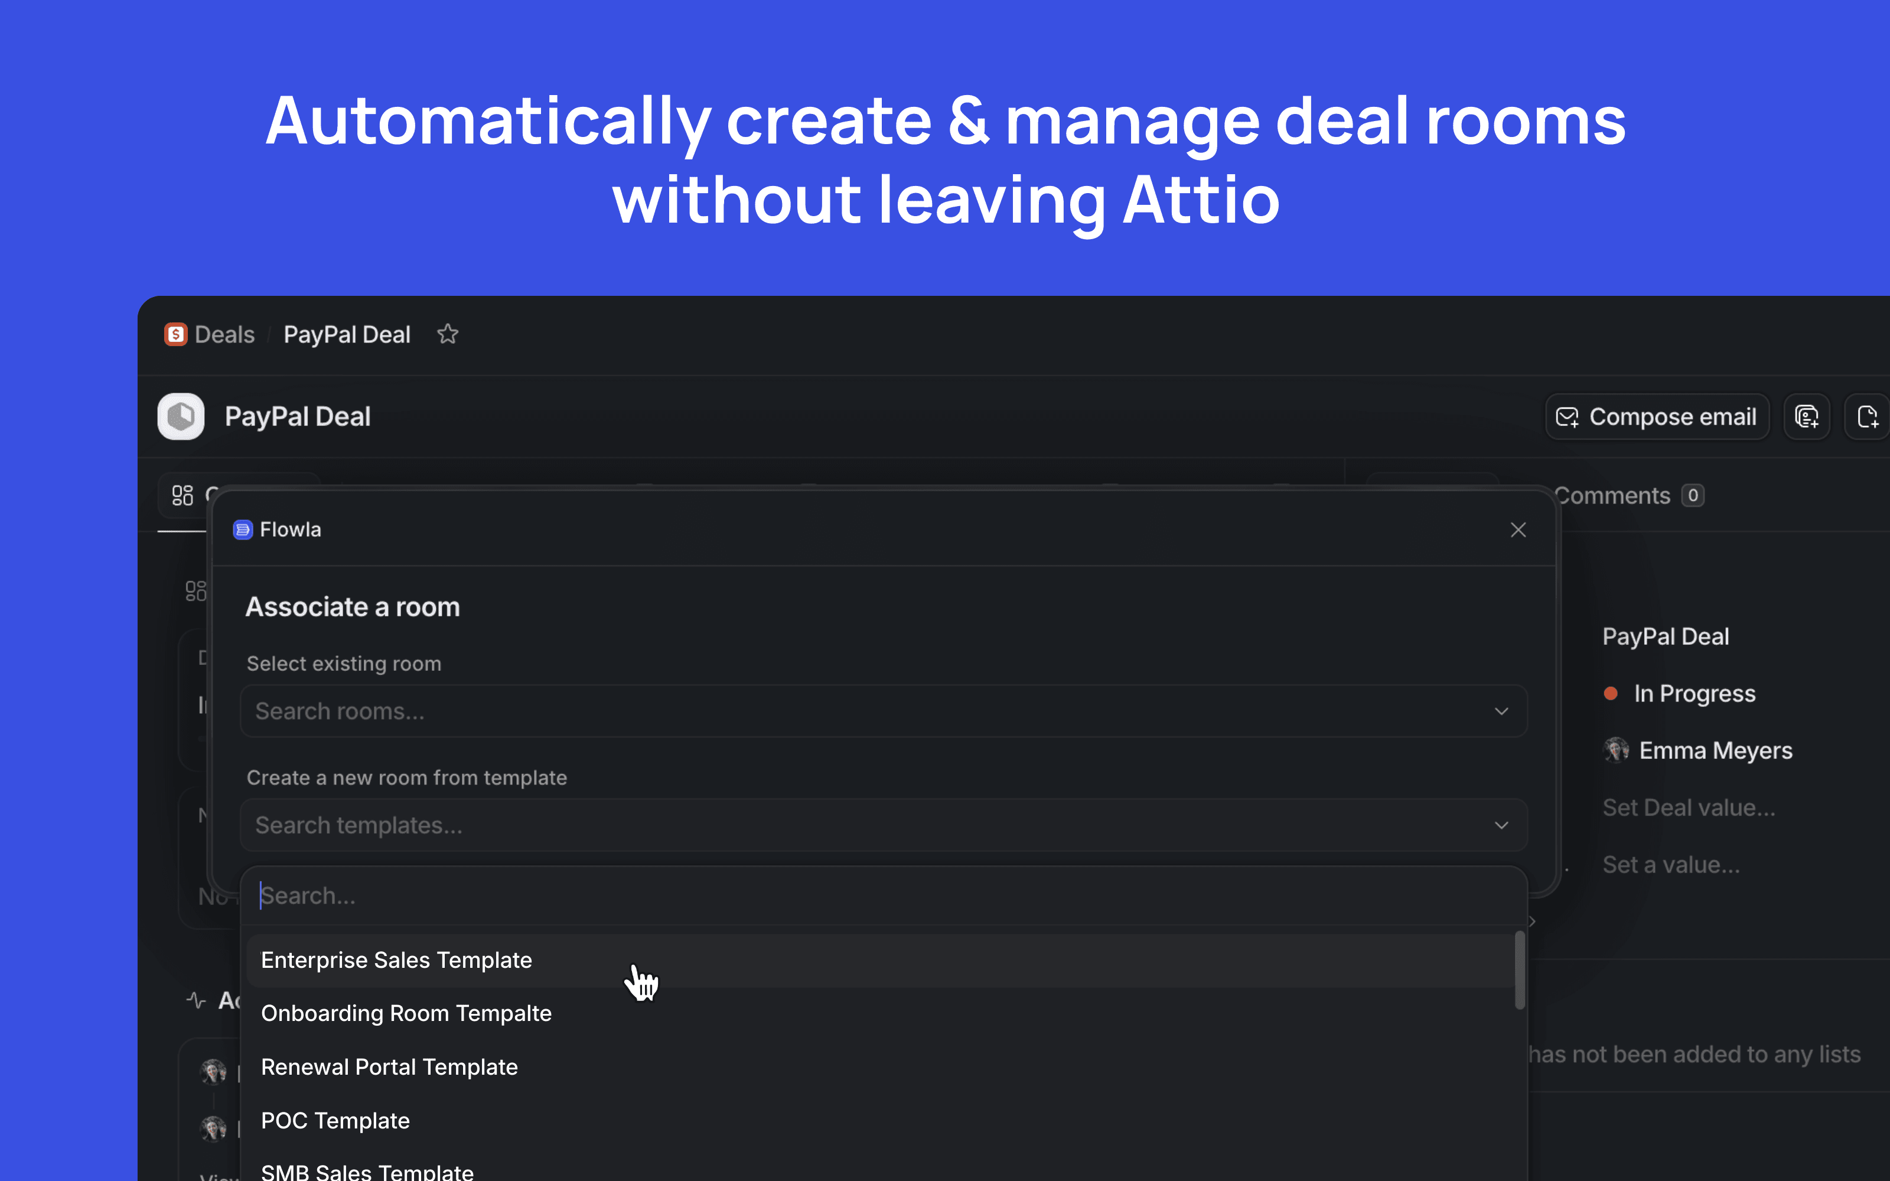Click the Deals breadcrumb link

click(224, 334)
